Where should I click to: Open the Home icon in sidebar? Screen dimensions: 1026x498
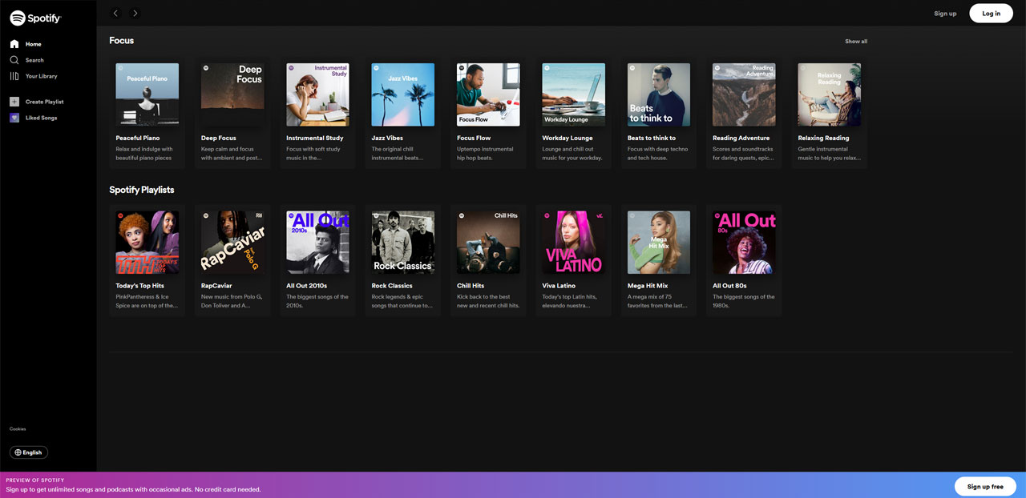point(14,44)
